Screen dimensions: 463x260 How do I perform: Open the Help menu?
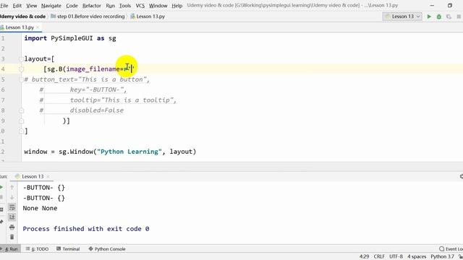177,6
